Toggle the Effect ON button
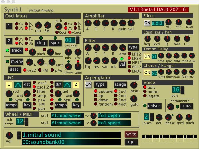 click(x=147, y=23)
